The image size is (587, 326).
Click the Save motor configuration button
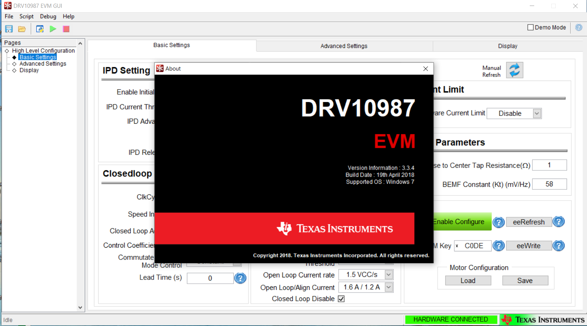click(525, 281)
